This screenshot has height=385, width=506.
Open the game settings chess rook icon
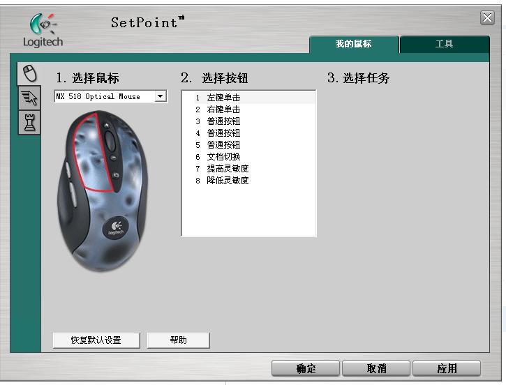[29, 123]
